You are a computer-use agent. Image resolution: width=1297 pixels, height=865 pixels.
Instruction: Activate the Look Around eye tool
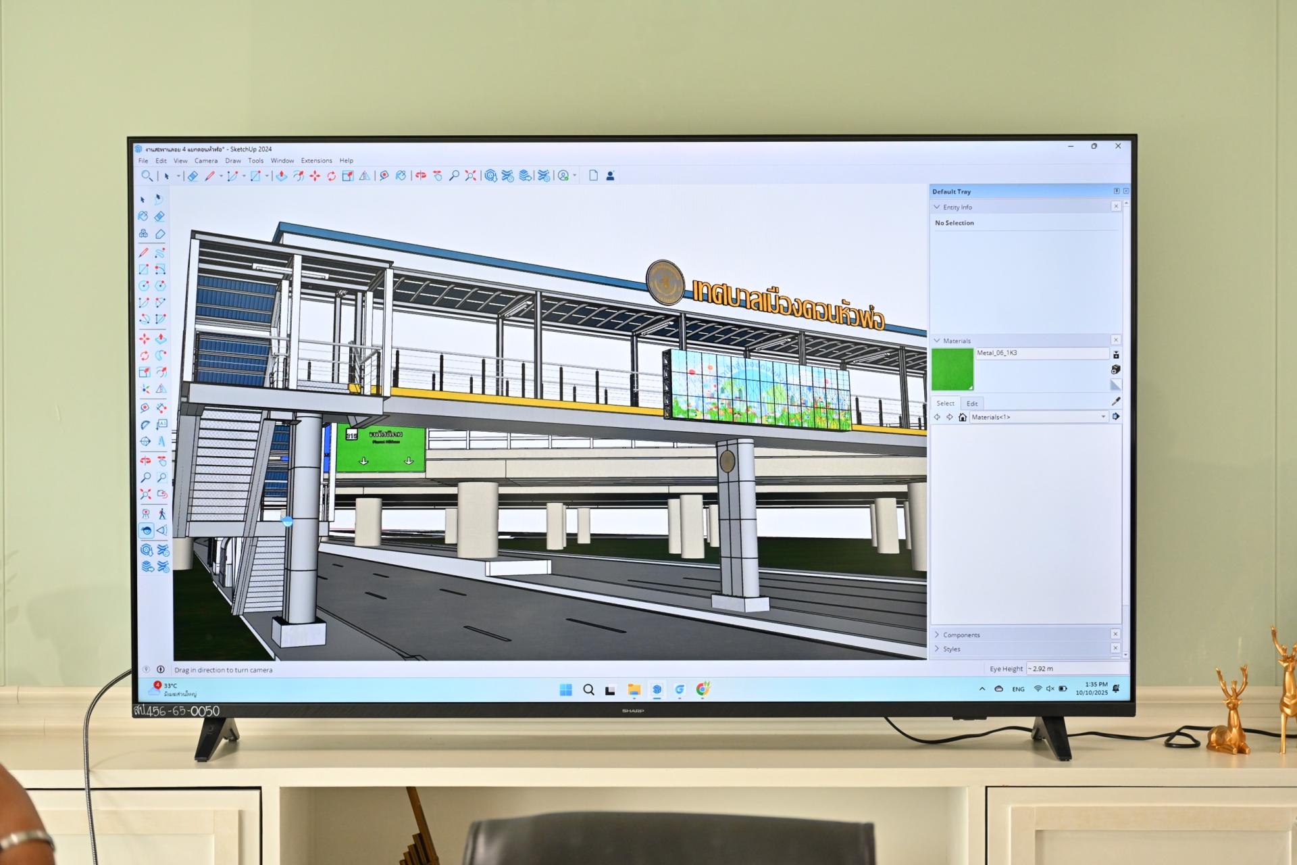(146, 530)
